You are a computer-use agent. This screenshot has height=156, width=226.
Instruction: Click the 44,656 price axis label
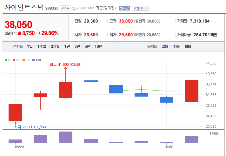click(x=211, y=63)
